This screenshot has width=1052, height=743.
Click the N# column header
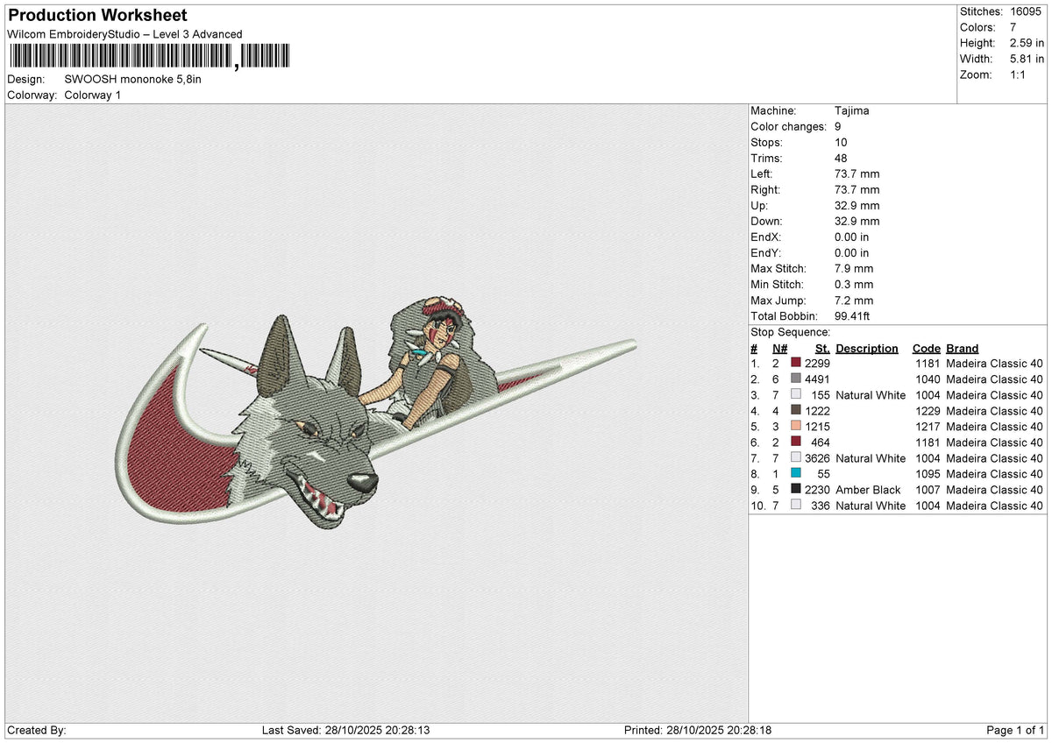point(779,348)
